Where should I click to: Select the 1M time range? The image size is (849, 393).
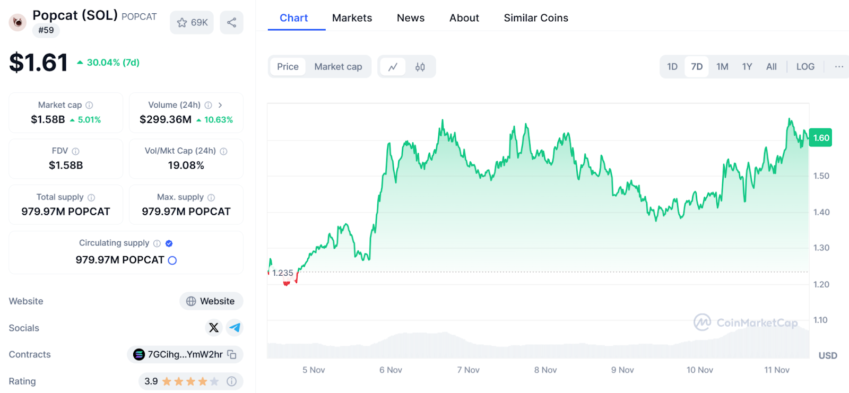click(x=722, y=67)
